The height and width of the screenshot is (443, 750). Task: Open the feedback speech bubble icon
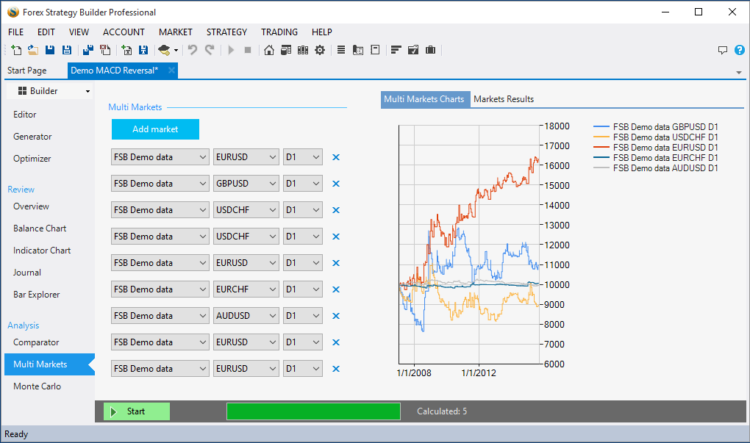click(723, 50)
